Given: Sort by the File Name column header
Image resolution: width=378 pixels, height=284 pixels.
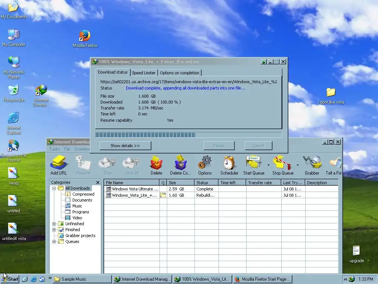Looking at the screenshot, I should 132,183.
